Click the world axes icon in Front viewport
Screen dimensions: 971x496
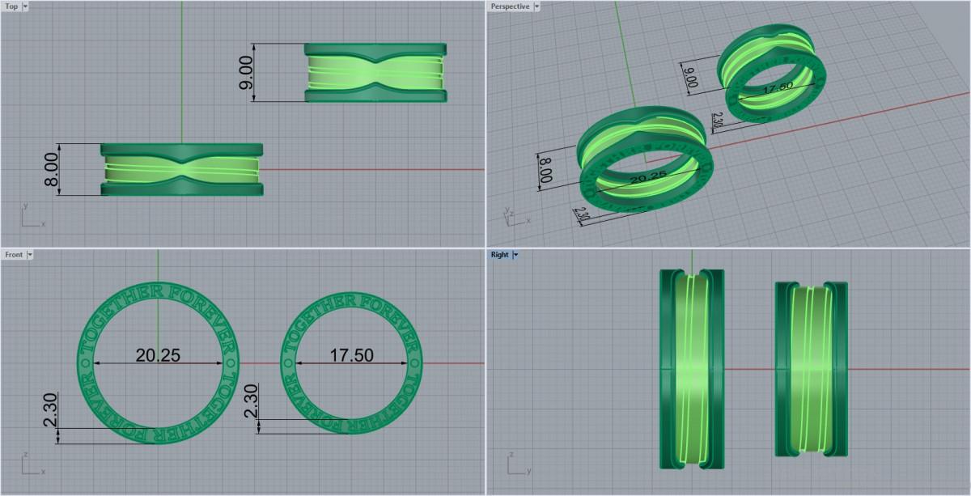(x=31, y=465)
